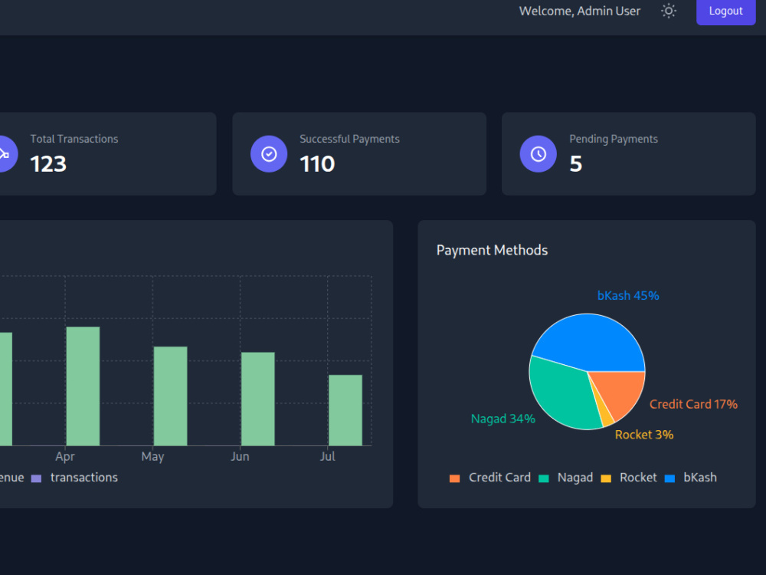
Task: Click the Rocket 3% label
Action: point(644,435)
